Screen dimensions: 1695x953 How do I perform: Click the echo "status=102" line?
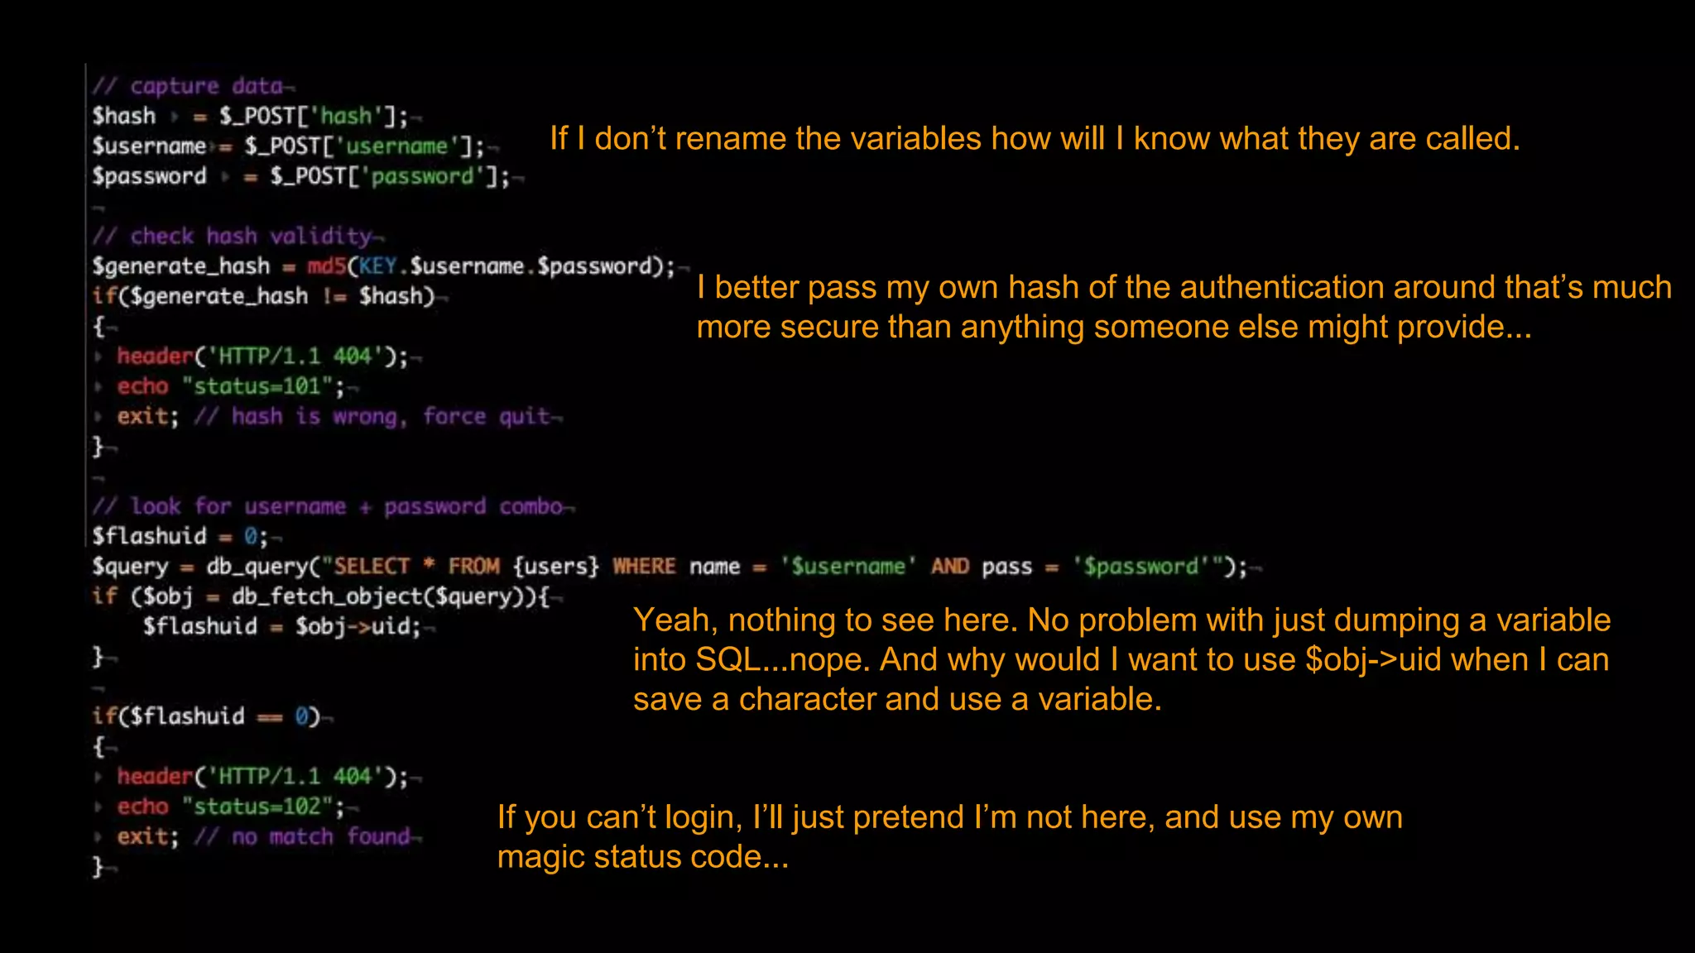[x=231, y=807]
